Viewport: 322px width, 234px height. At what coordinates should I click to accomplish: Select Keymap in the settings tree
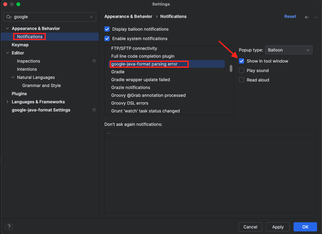pyautogui.click(x=20, y=45)
